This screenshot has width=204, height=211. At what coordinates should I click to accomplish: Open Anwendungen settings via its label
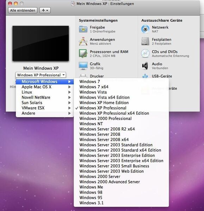(x=102, y=39)
